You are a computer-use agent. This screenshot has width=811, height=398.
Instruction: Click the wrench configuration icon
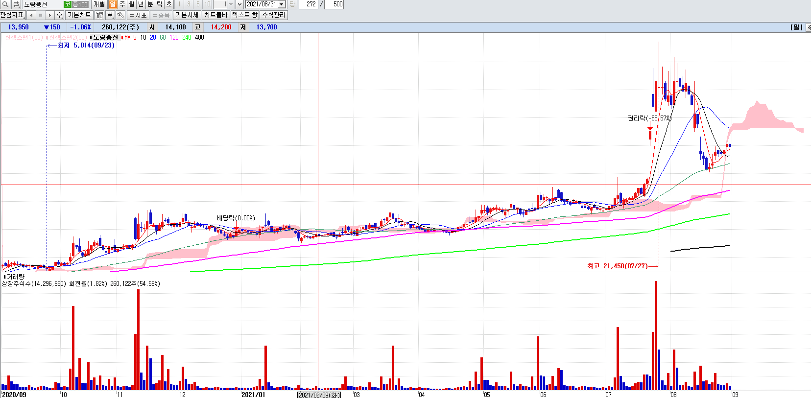click(x=120, y=15)
